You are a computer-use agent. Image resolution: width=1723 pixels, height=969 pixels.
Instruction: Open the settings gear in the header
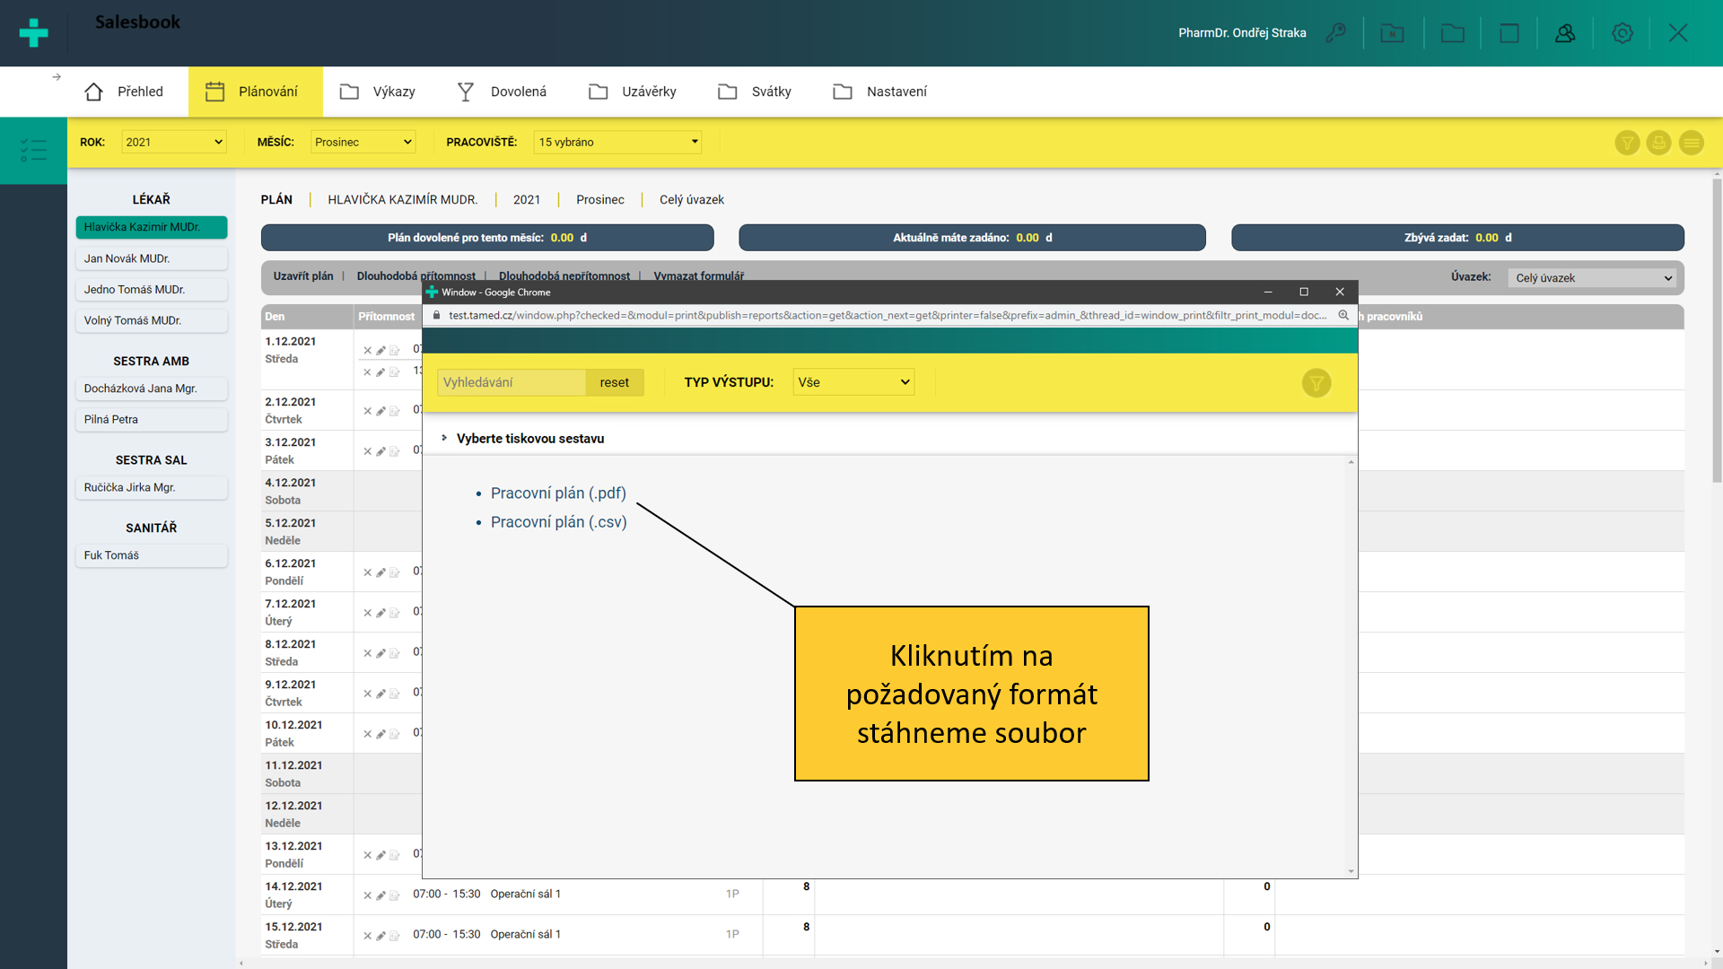[x=1622, y=33]
